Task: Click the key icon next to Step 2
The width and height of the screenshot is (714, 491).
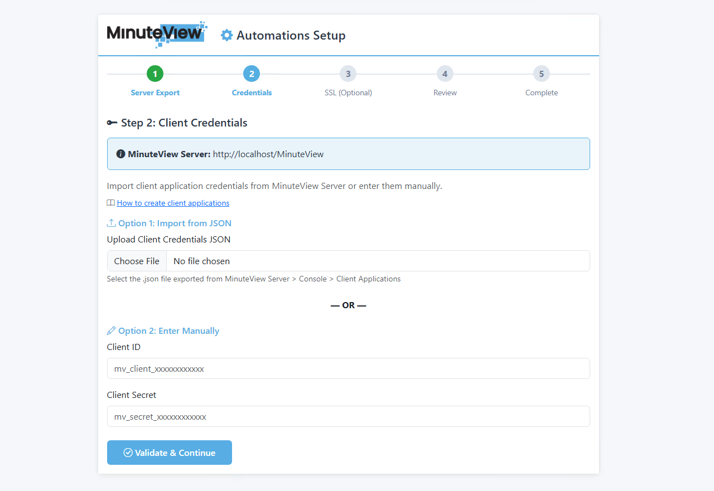Action: [112, 122]
